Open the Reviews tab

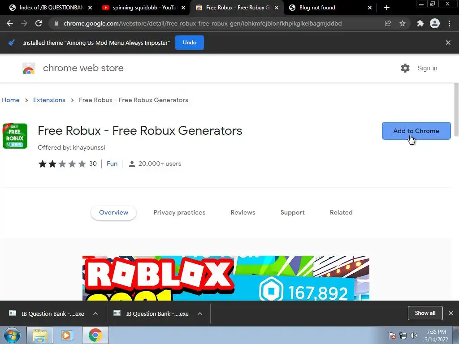click(x=243, y=213)
